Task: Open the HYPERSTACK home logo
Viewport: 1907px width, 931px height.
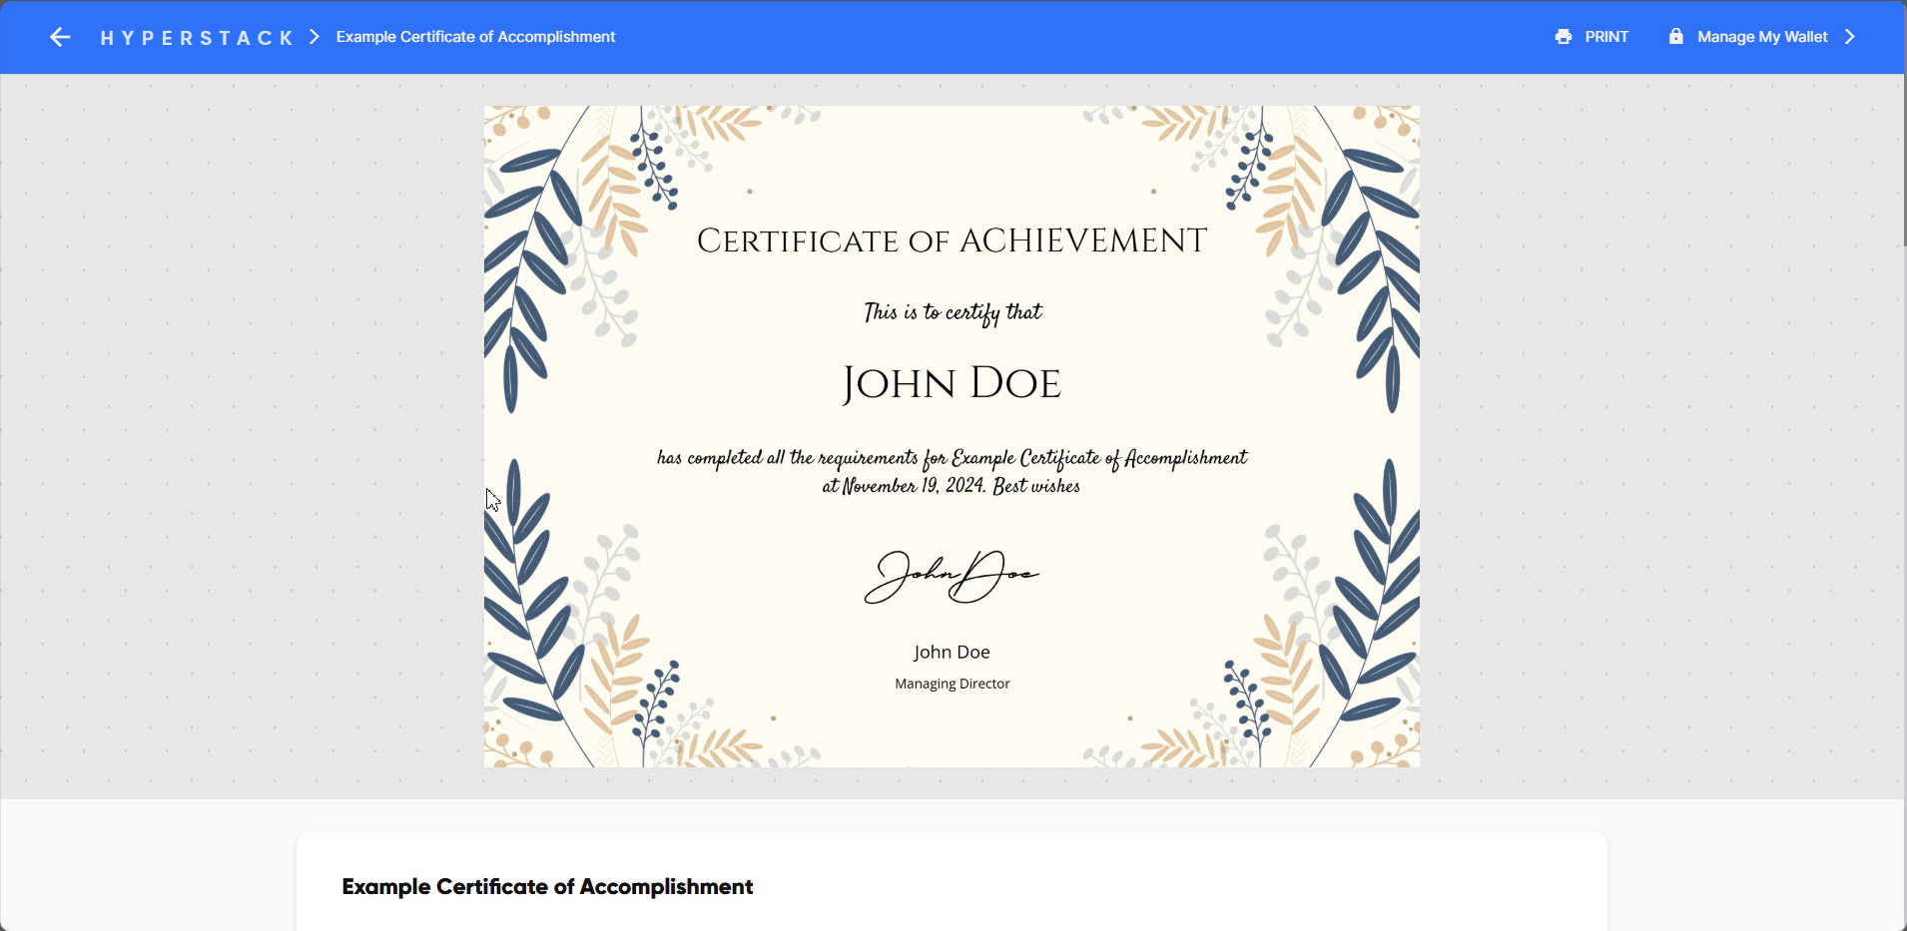Action: click(x=197, y=38)
